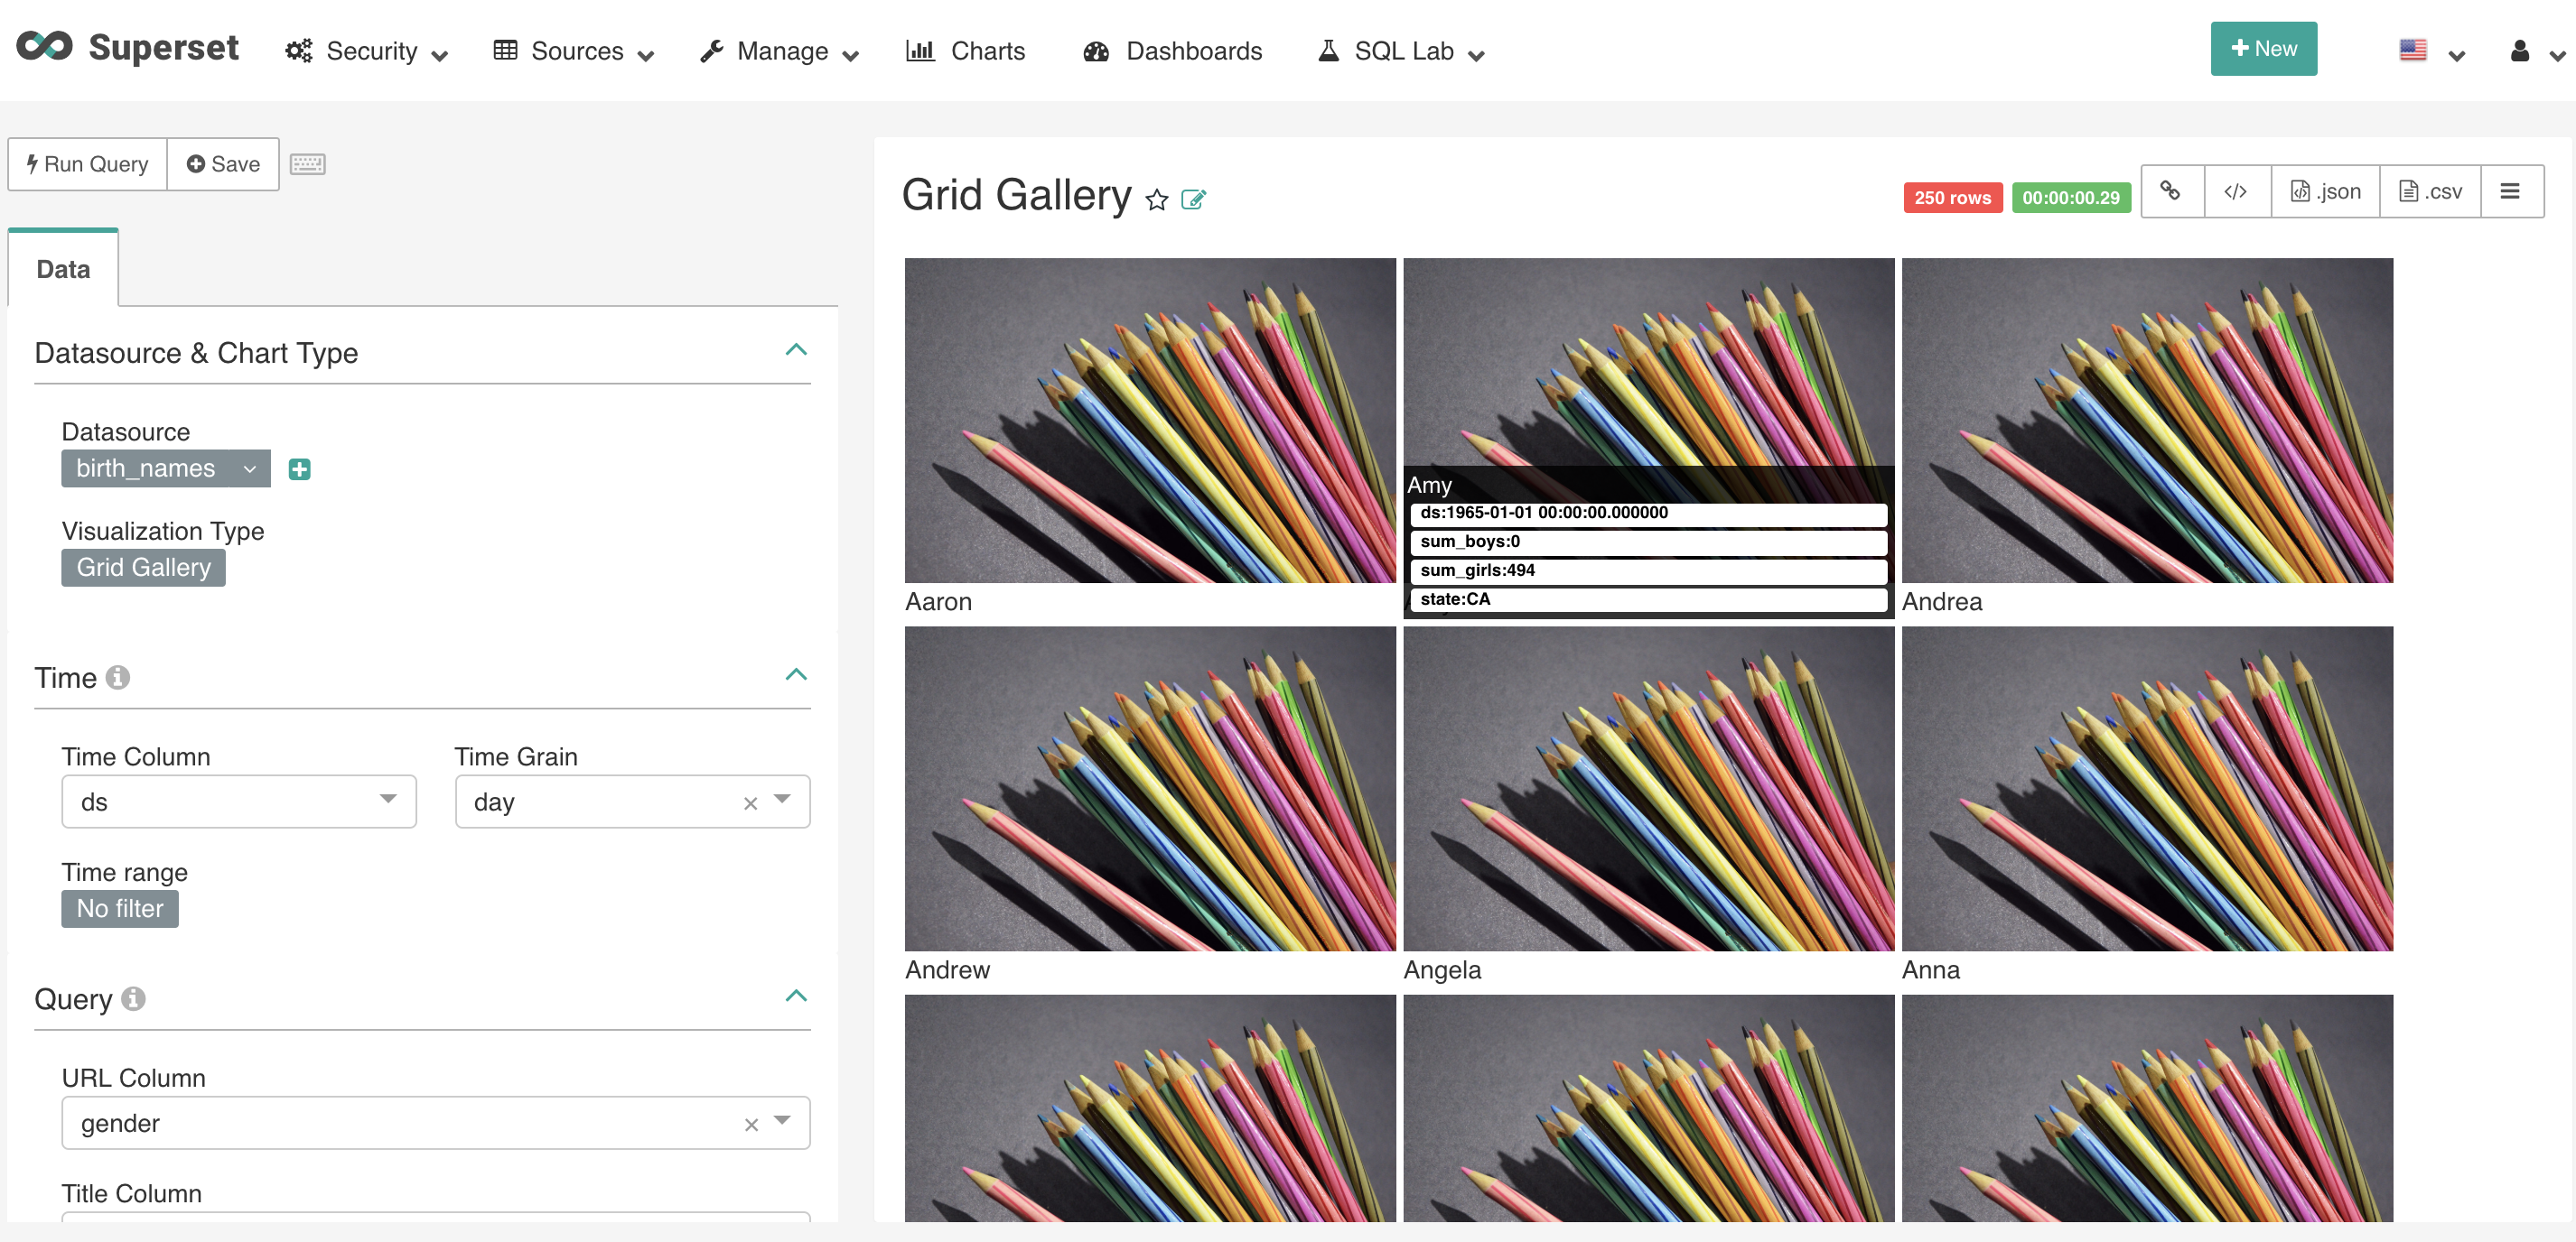Collapse the Datasource & Chart Type section

coord(795,349)
